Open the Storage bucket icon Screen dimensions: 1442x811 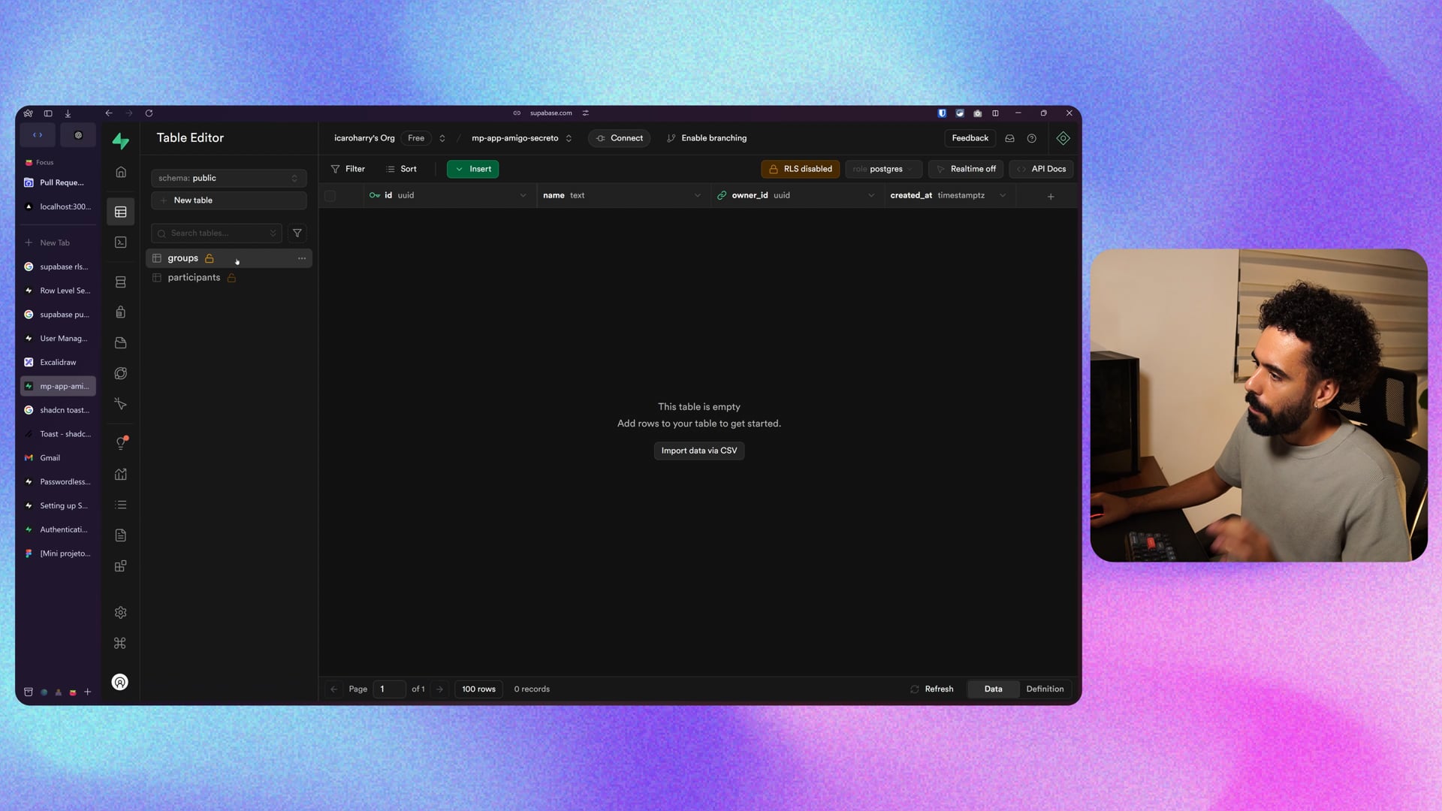pos(120,343)
